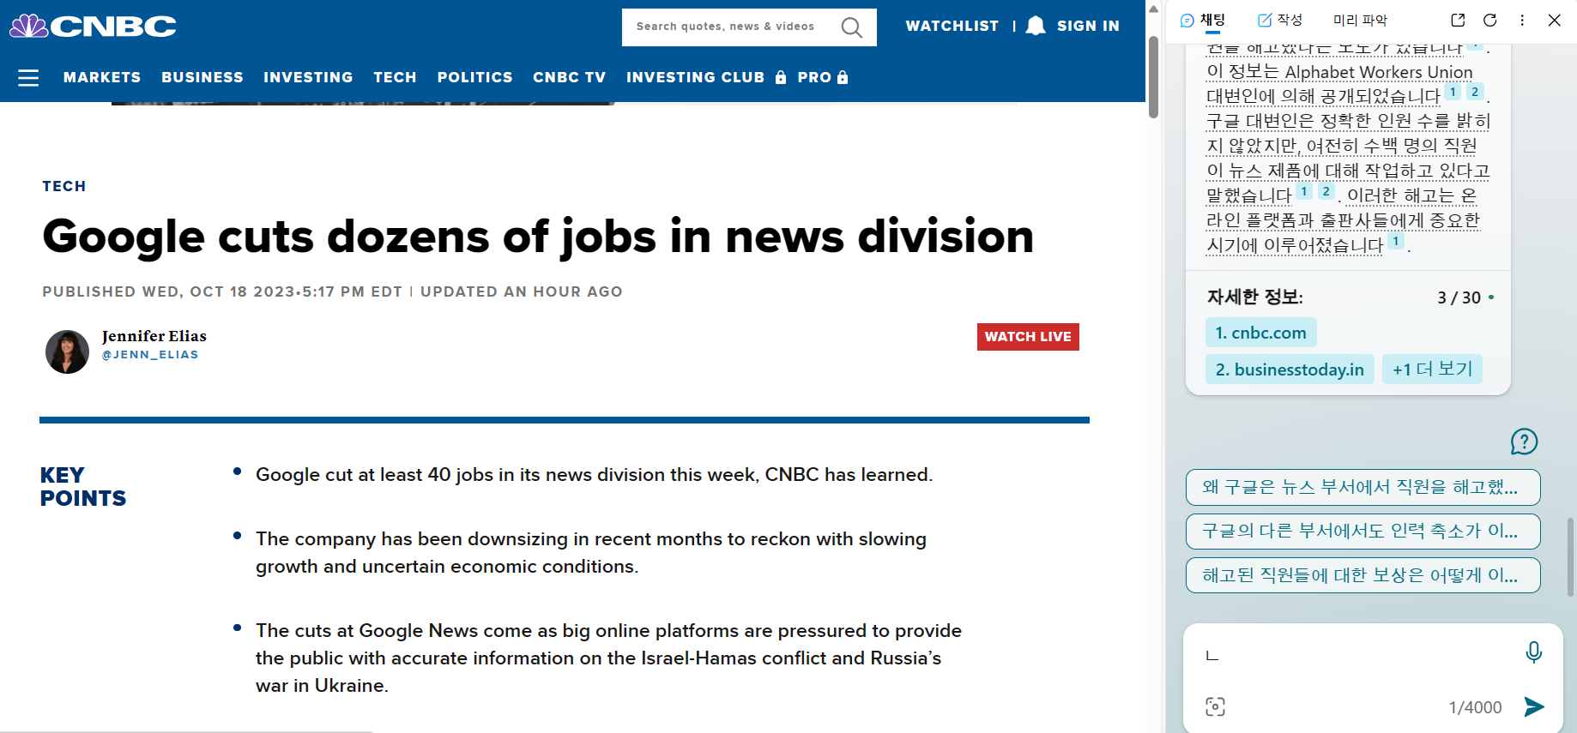This screenshot has width=1577, height=733.
Task: Open the @JENN_ELIAS handle link
Action: pyautogui.click(x=150, y=355)
